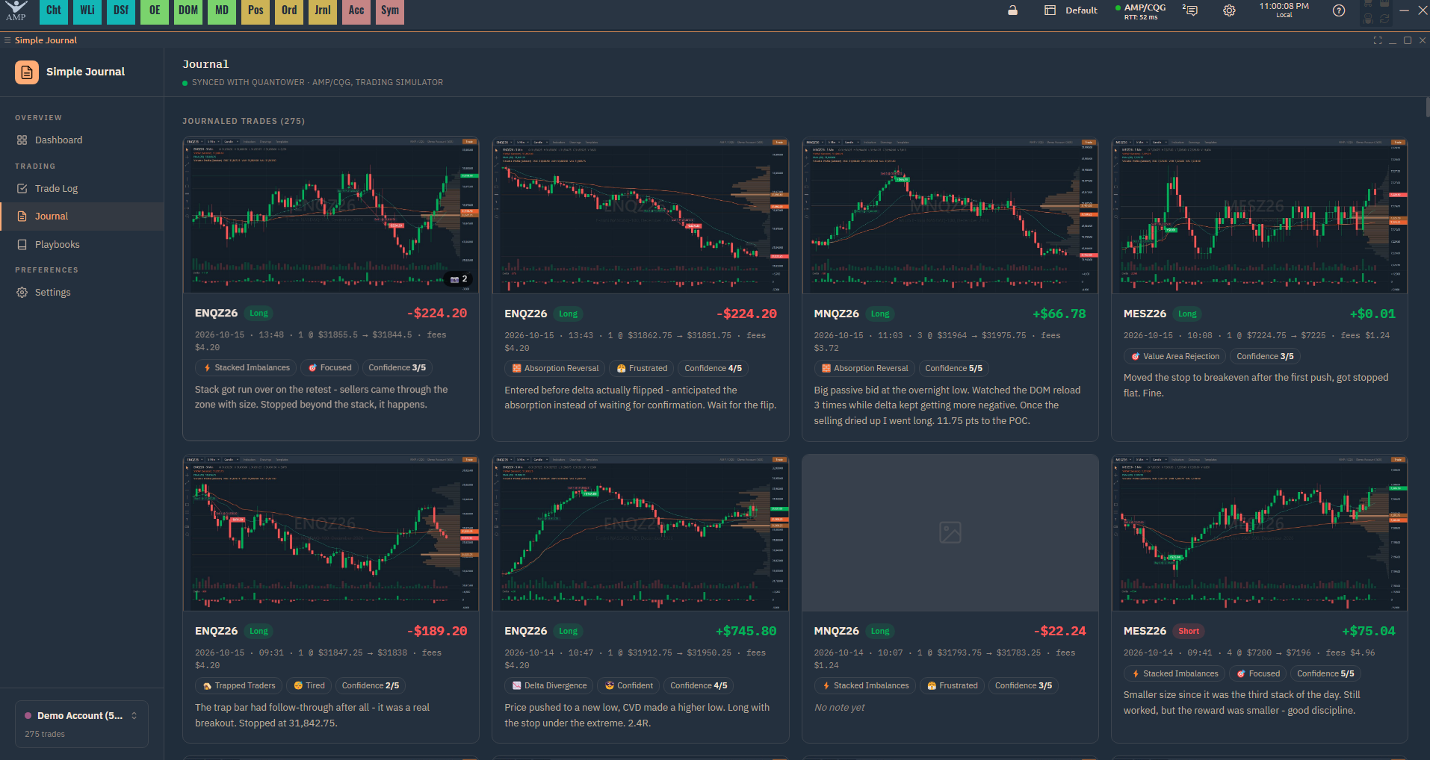Click the 'No note yet' placeholder text

[x=839, y=708]
